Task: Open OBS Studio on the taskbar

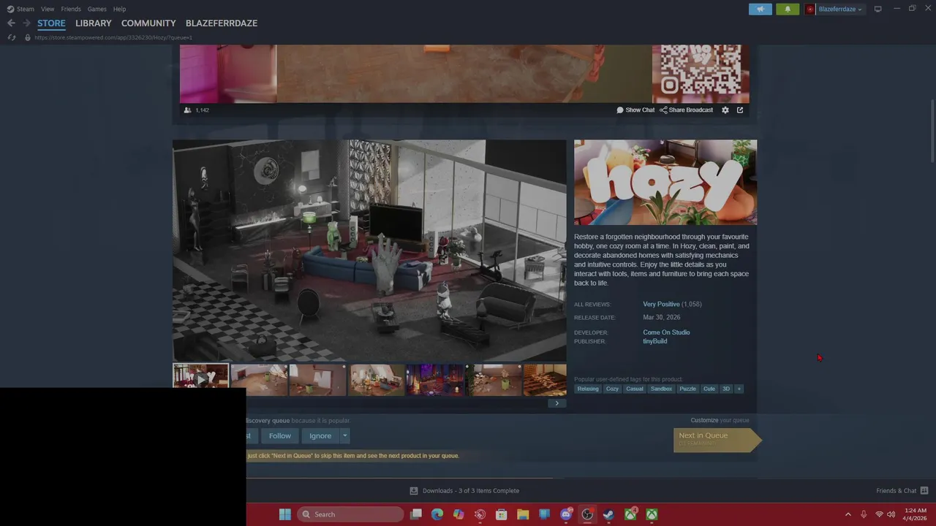Action: pyautogui.click(x=587, y=514)
